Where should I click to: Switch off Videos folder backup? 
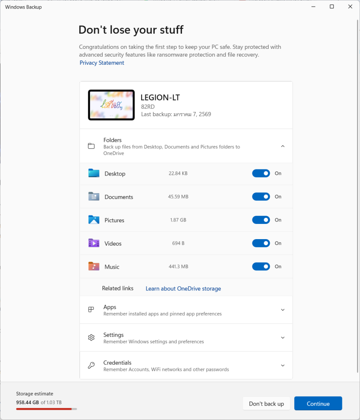[x=261, y=243]
